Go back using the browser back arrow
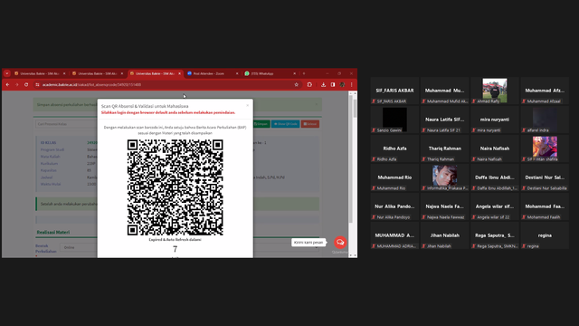 (x=7, y=84)
